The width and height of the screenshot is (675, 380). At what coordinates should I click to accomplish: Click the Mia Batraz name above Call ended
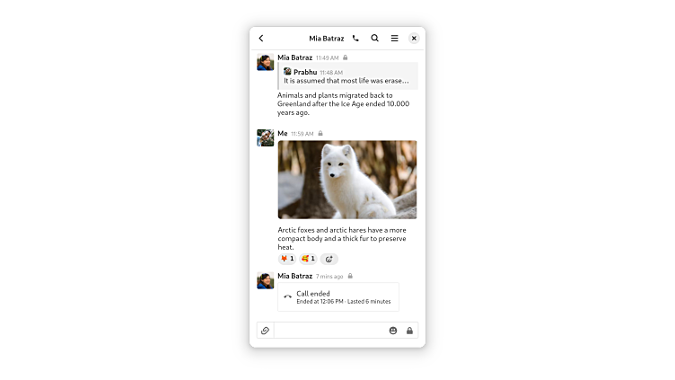click(x=295, y=276)
